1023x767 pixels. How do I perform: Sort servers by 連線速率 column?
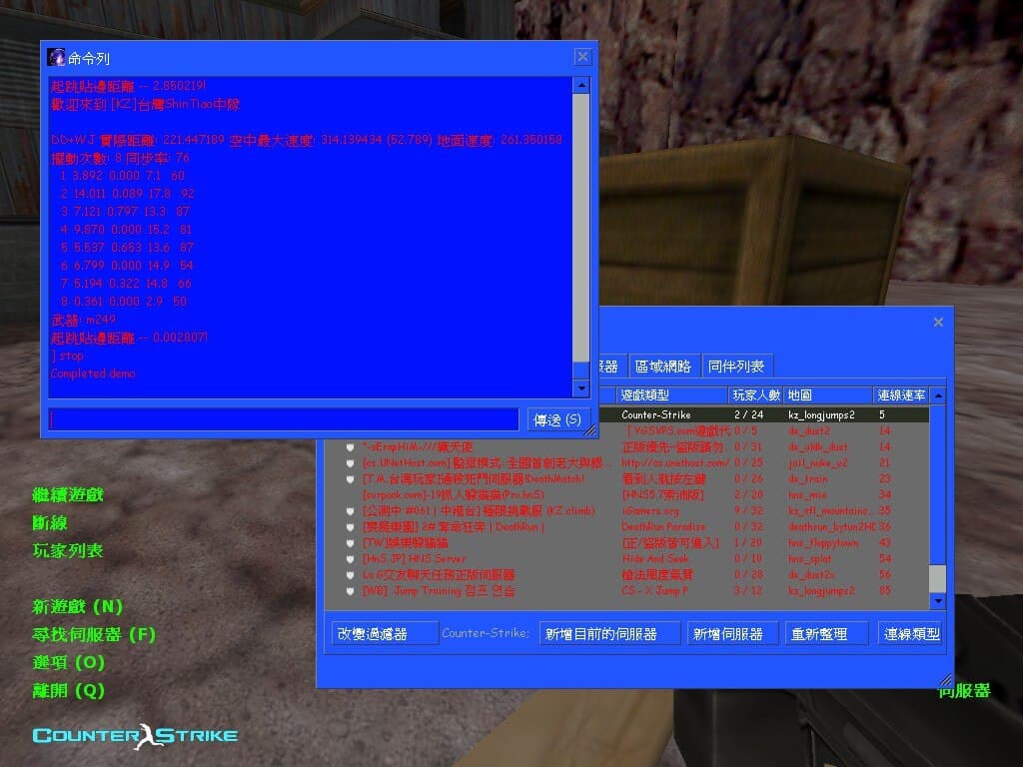pos(900,395)
